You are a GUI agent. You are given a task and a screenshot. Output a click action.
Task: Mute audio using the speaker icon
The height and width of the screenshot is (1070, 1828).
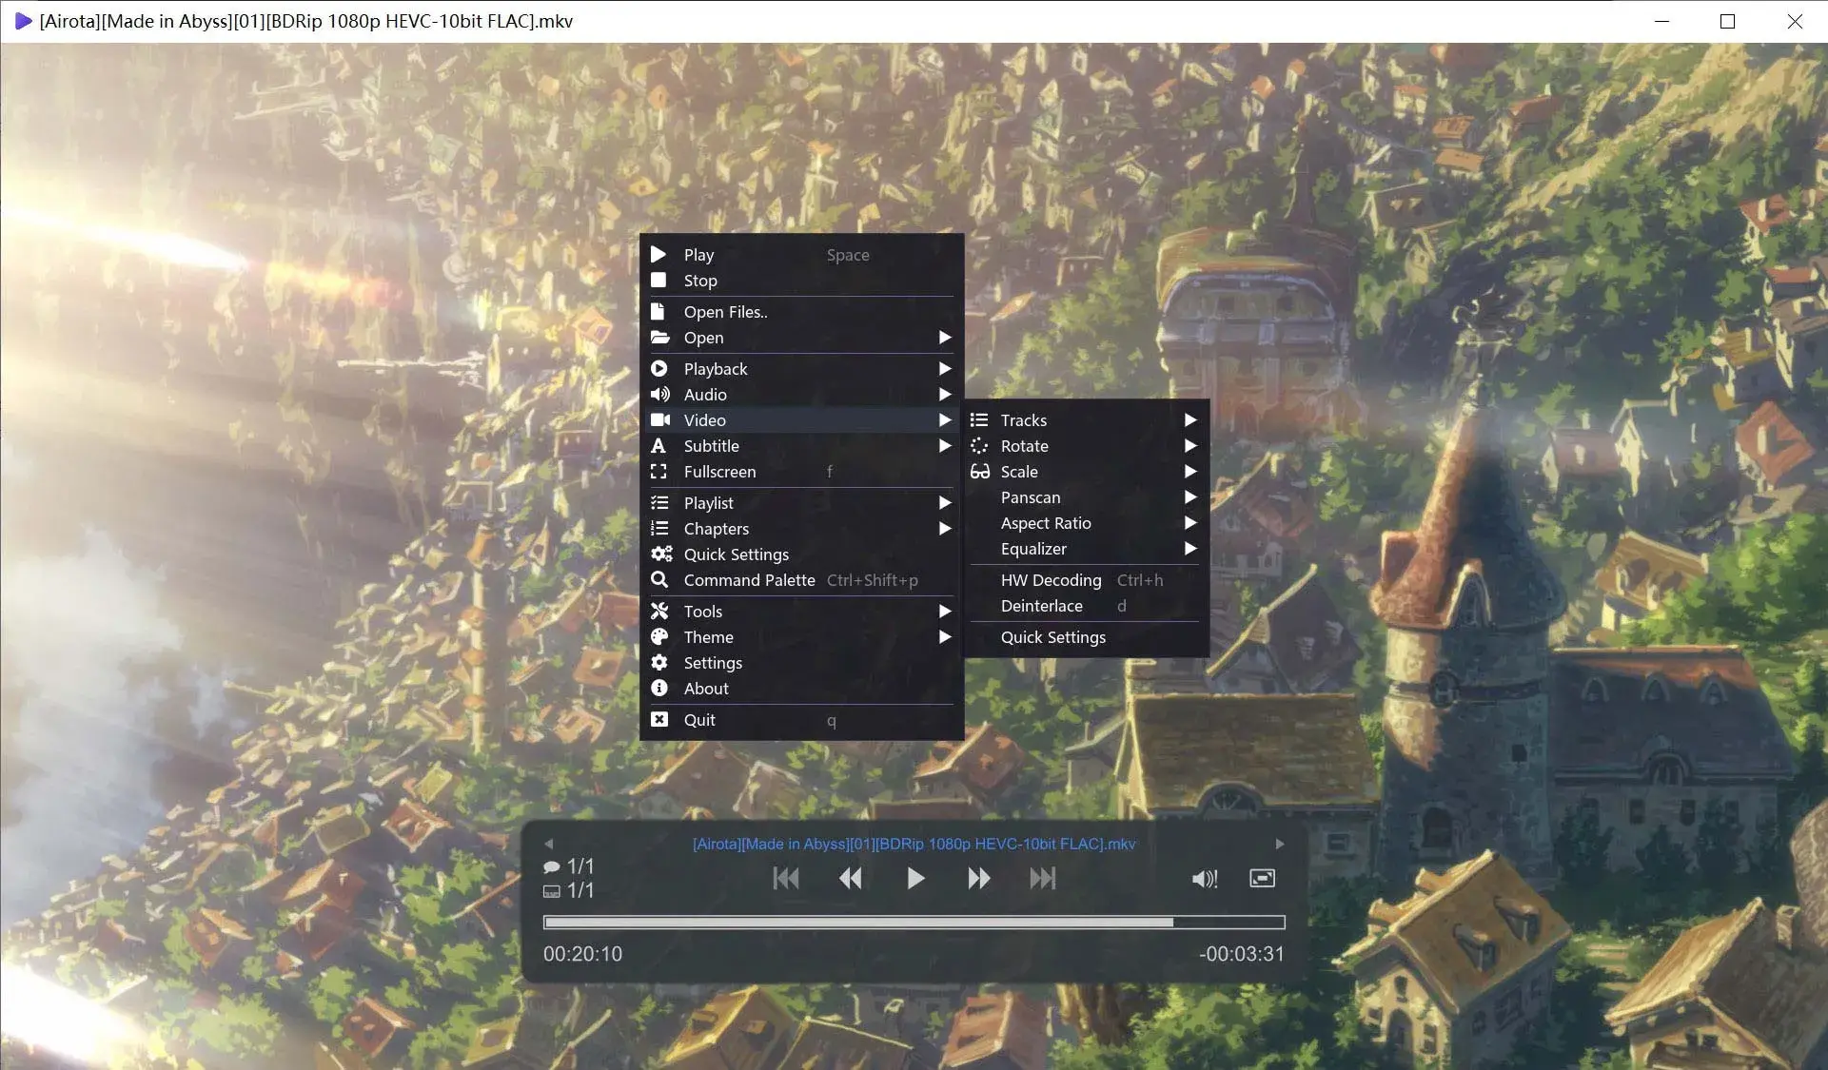(x=1204, y=878)
